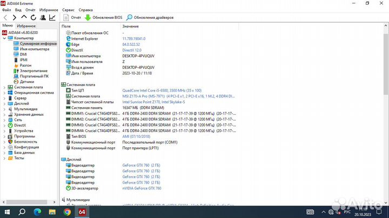This screenshot has width=389, height=218.
Task: Open the graph chart toolbar icon
Action: (x=52, y=18)
